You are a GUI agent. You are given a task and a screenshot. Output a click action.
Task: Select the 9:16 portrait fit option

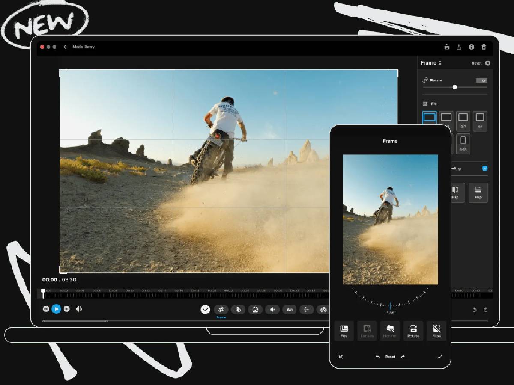pyautogui.click(x=463, y=143)
